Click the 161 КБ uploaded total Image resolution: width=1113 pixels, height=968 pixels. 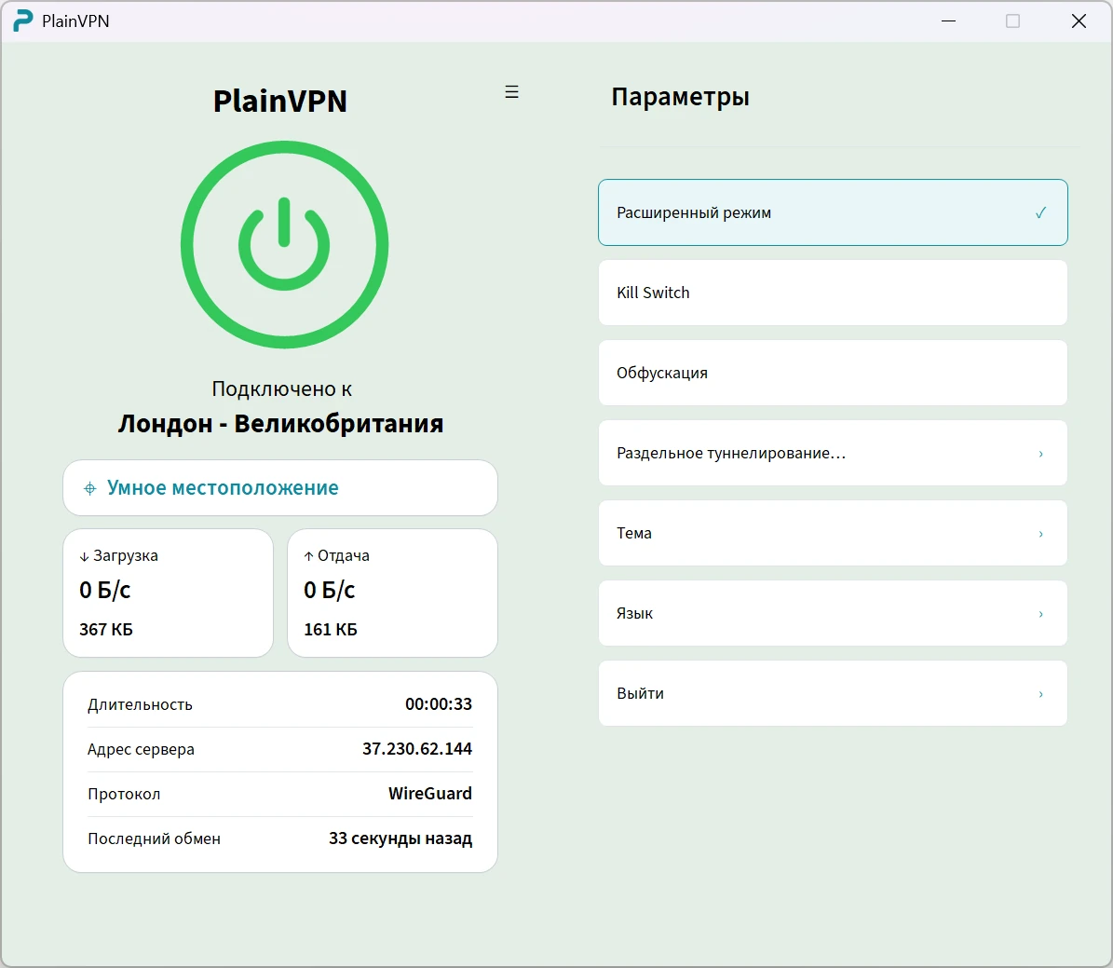[x=330, y=629]
